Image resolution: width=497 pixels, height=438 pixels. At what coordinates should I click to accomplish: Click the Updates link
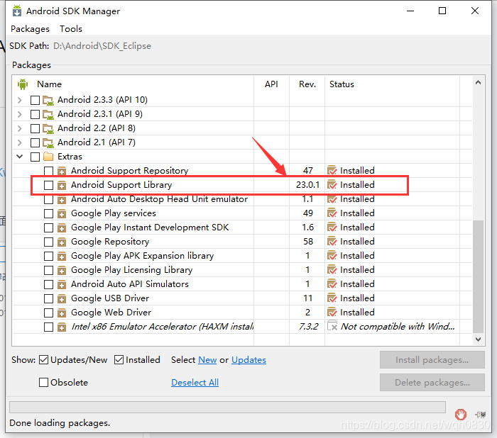coord(248,360)
